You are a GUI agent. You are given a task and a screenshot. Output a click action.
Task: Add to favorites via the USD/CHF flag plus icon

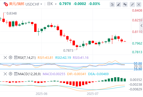(x=6, y=4)
